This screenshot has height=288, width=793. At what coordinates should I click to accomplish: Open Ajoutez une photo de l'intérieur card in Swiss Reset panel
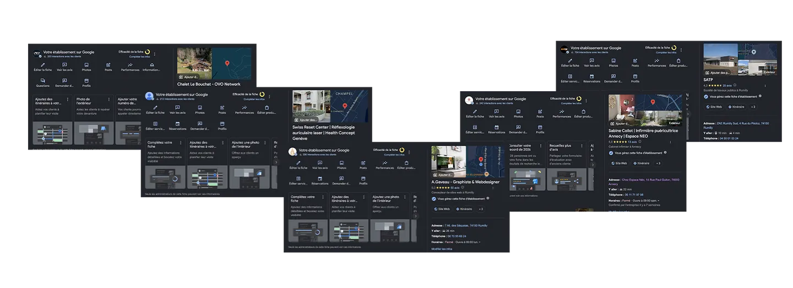point(250,164)
